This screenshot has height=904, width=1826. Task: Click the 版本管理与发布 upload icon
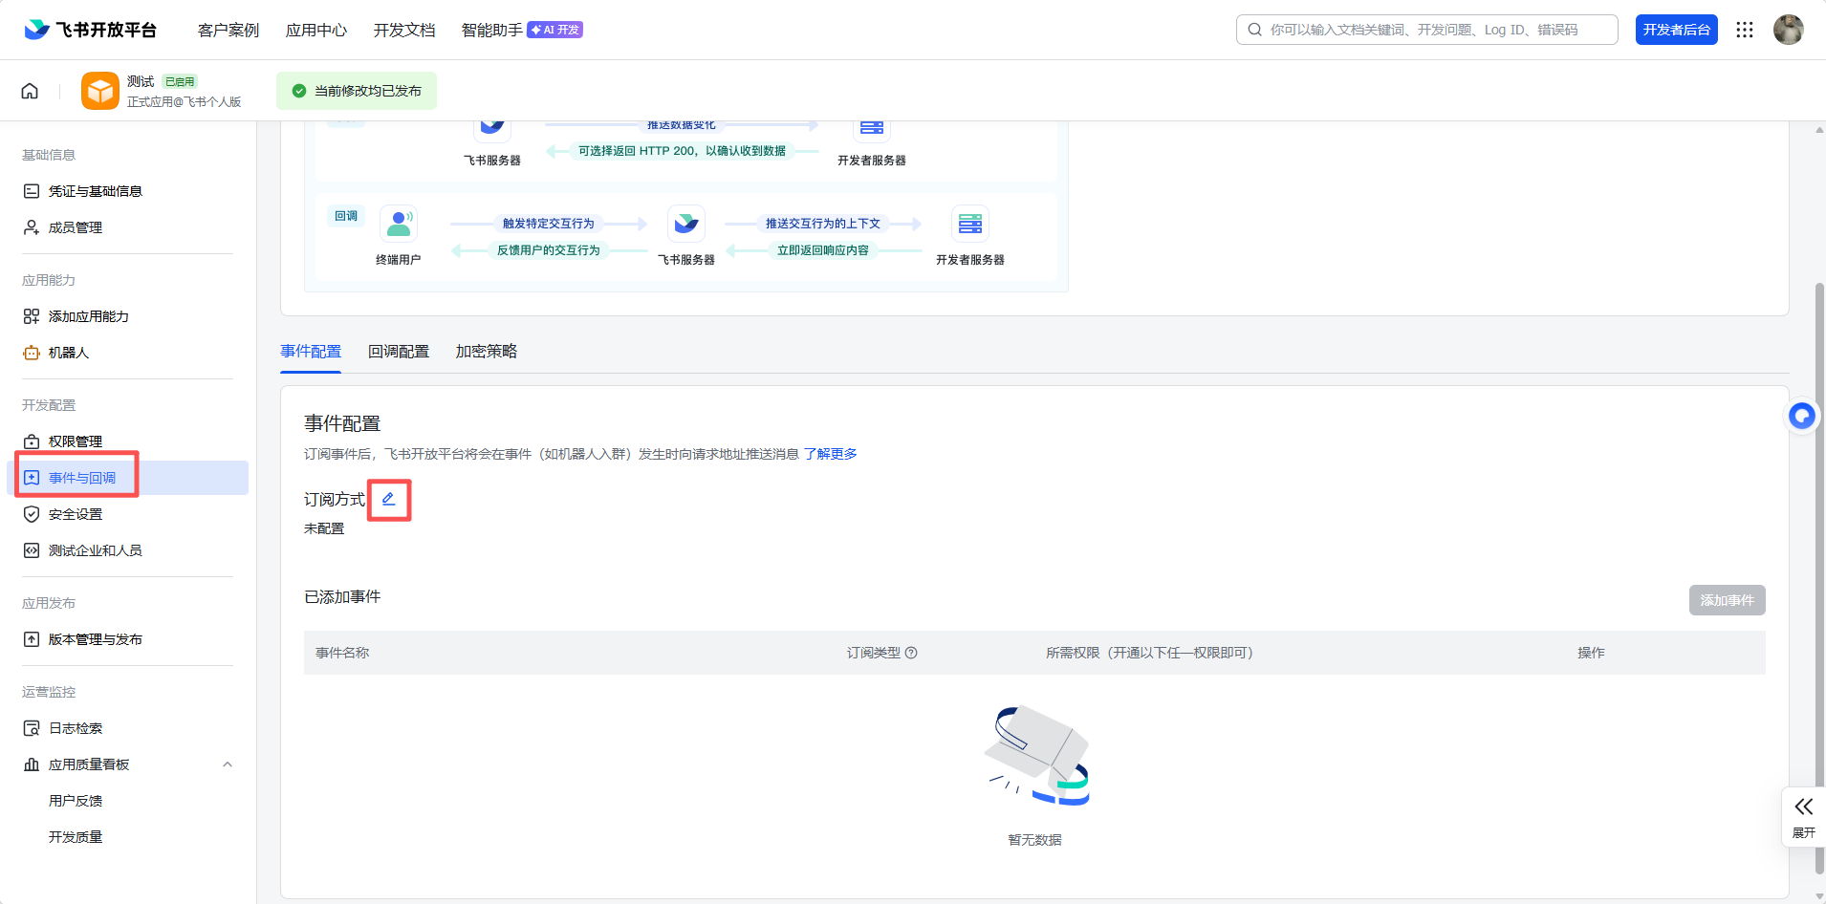32,639
